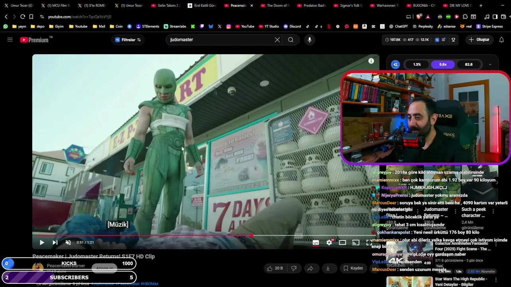Switch to Gelin Takımı tab

(165, 6)
